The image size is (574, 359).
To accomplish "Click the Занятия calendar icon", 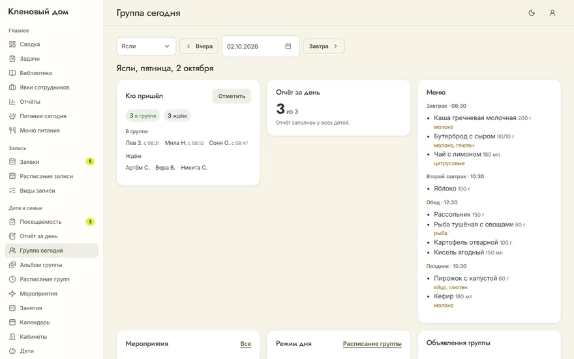I will click(x=12, y=307).
